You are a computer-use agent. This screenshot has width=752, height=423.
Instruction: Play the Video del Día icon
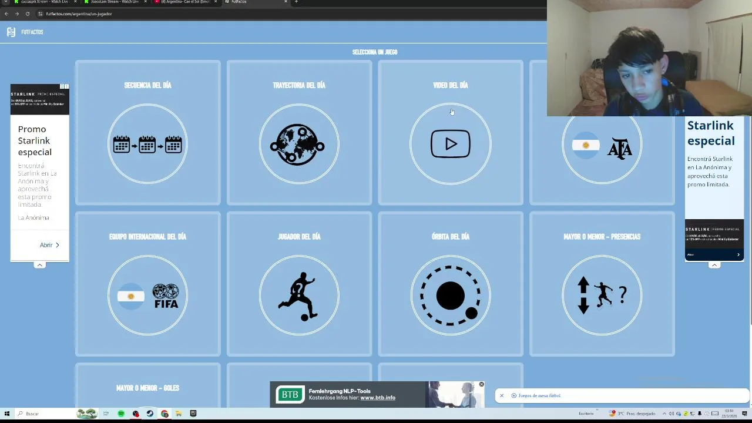(x=451, y=144)
